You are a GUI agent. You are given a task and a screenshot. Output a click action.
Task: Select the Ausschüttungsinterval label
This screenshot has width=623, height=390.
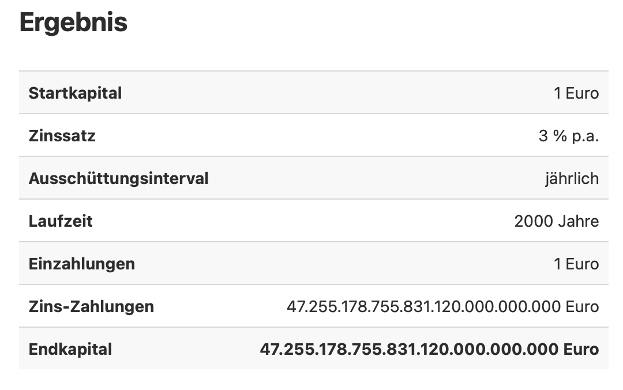[x=118, y=178]
